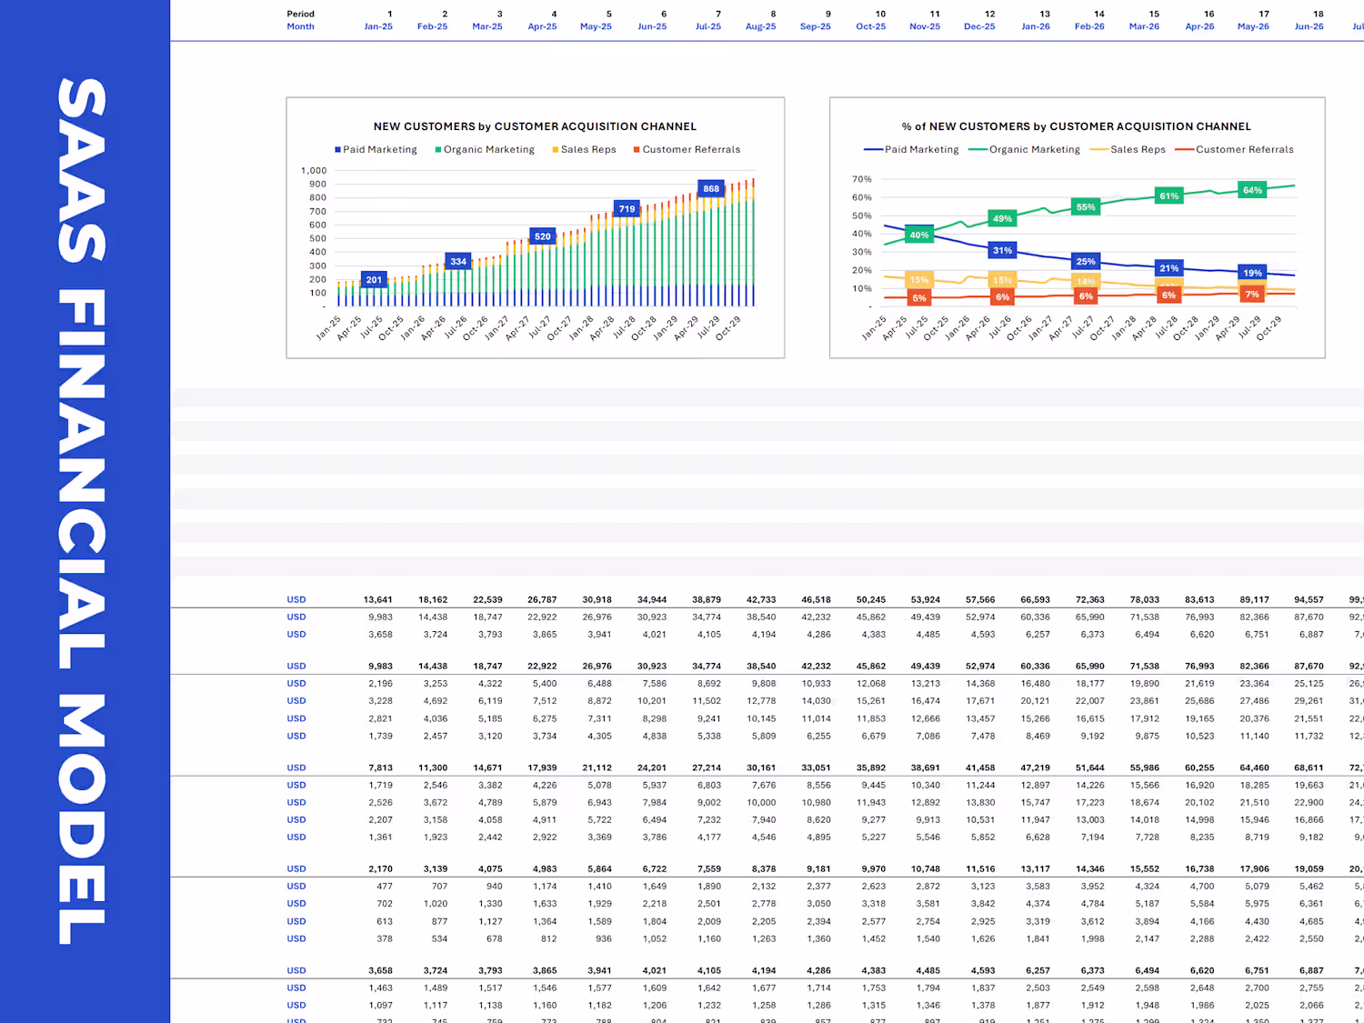Image resolution: width=1364 pixels, height=1023 pixels.
Task: Click USD label in row starting 2,170
Action: click(x=296, y=869)
